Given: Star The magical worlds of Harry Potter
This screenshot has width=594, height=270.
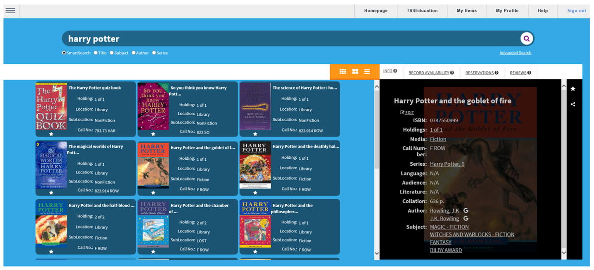Looking at the screenshot, I should pyautogui.click(x=51, y=193).
